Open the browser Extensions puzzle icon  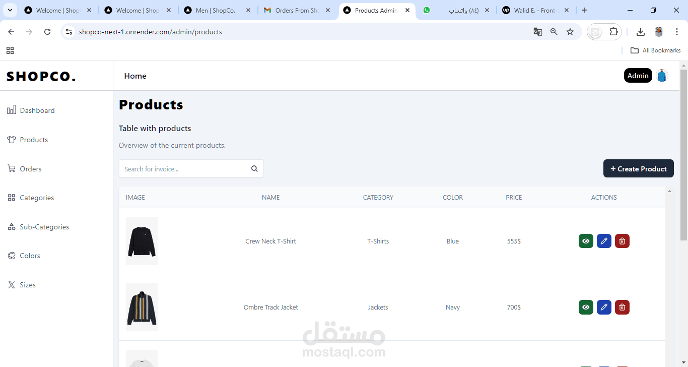[x=613, y=32]
